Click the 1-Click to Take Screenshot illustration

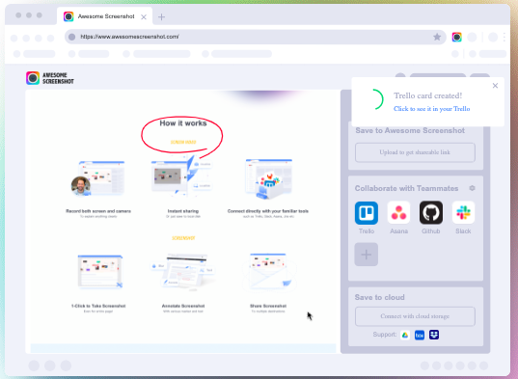coord(100,271)
